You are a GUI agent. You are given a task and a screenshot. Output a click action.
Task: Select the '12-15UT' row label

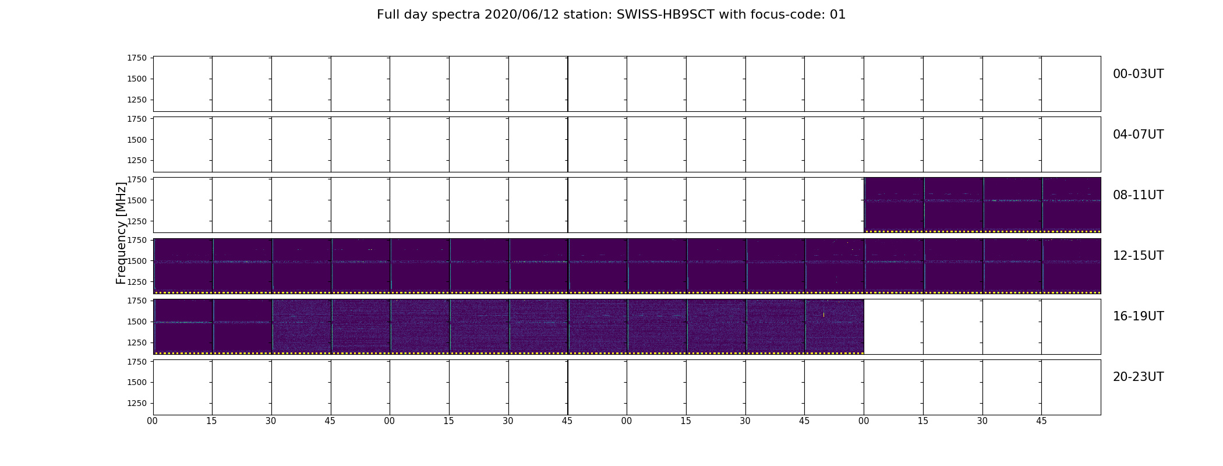pos(1138,256)
